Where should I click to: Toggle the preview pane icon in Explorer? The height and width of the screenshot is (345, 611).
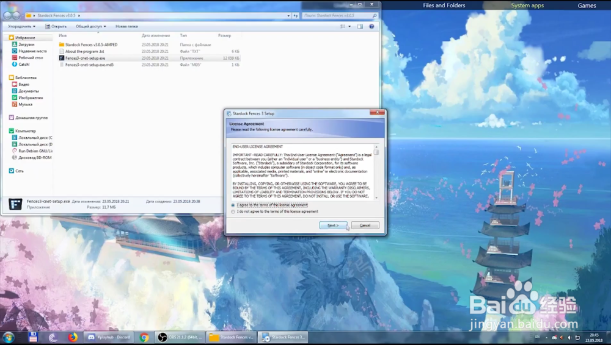click(x=360, y=26)
